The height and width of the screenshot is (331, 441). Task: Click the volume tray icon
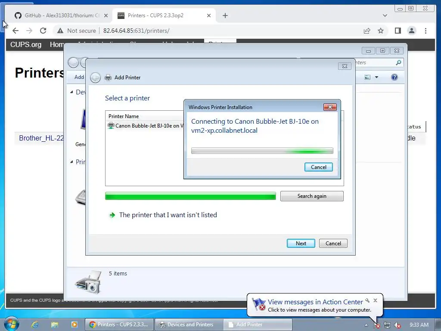(x=398, y=325)
